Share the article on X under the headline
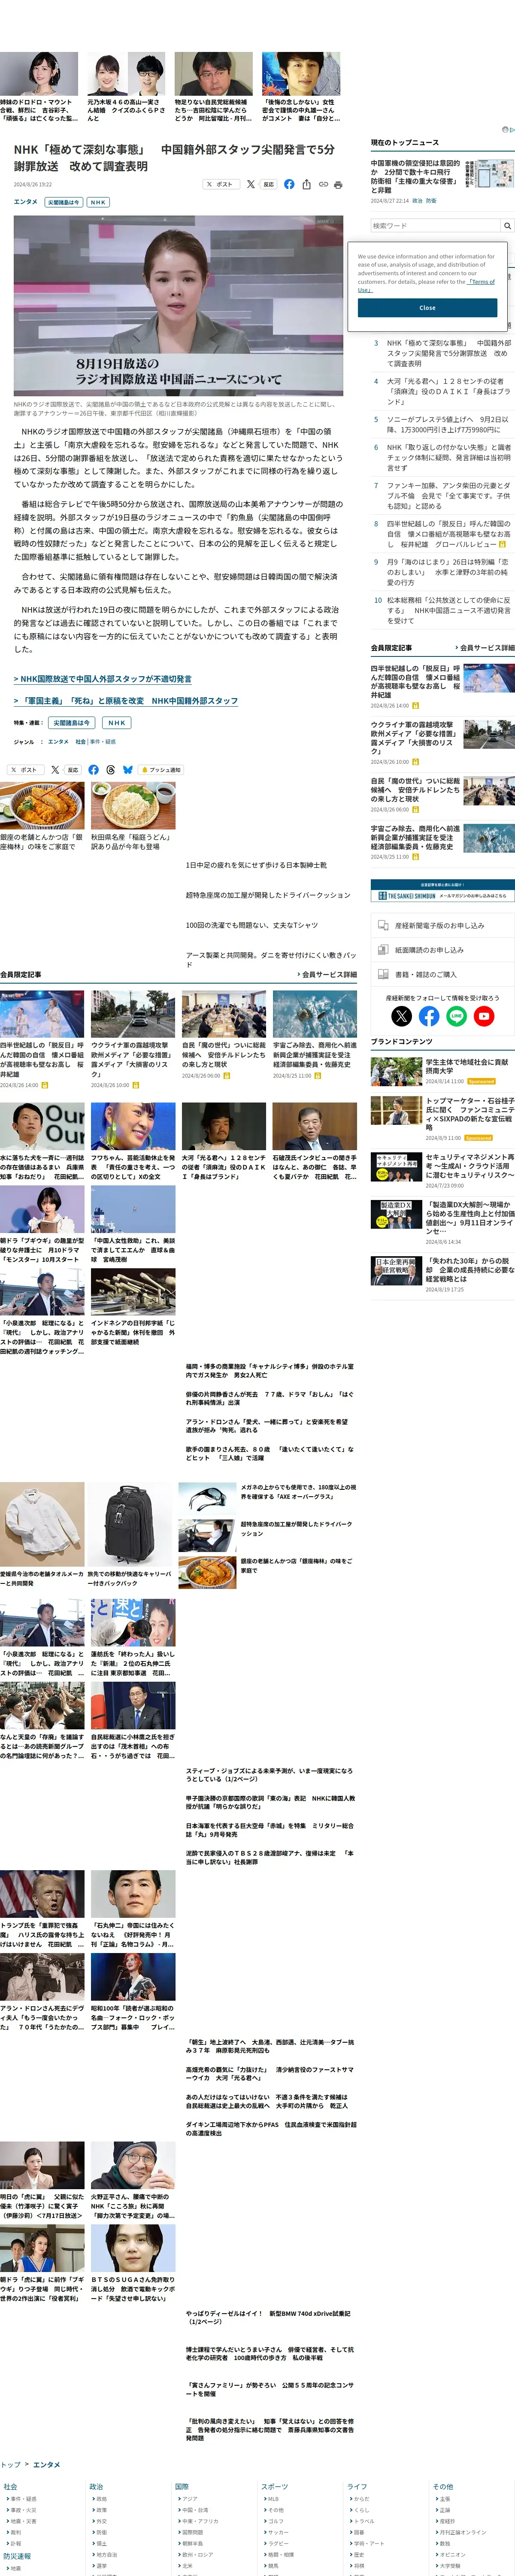Viewport: 515px width, 2576px height. (251, 184)
